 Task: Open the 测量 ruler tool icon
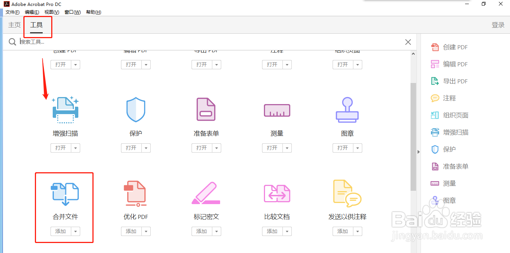click(277, 109)
